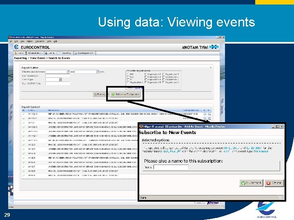Tick the Organisation 4 checkbox
Viewport: 294px width, 220px height.
pyautogui.click(x=146, y=79)
